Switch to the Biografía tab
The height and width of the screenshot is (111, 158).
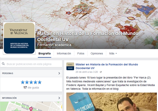(x=44, y=53)
